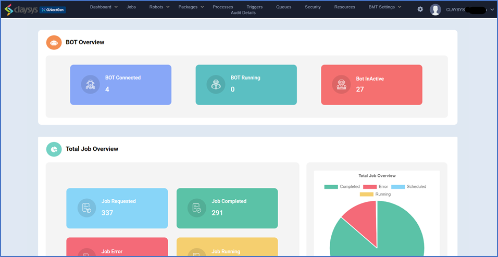Expand the Robots menu chevron
Screen dimensions: 498x257
[168, 7]
